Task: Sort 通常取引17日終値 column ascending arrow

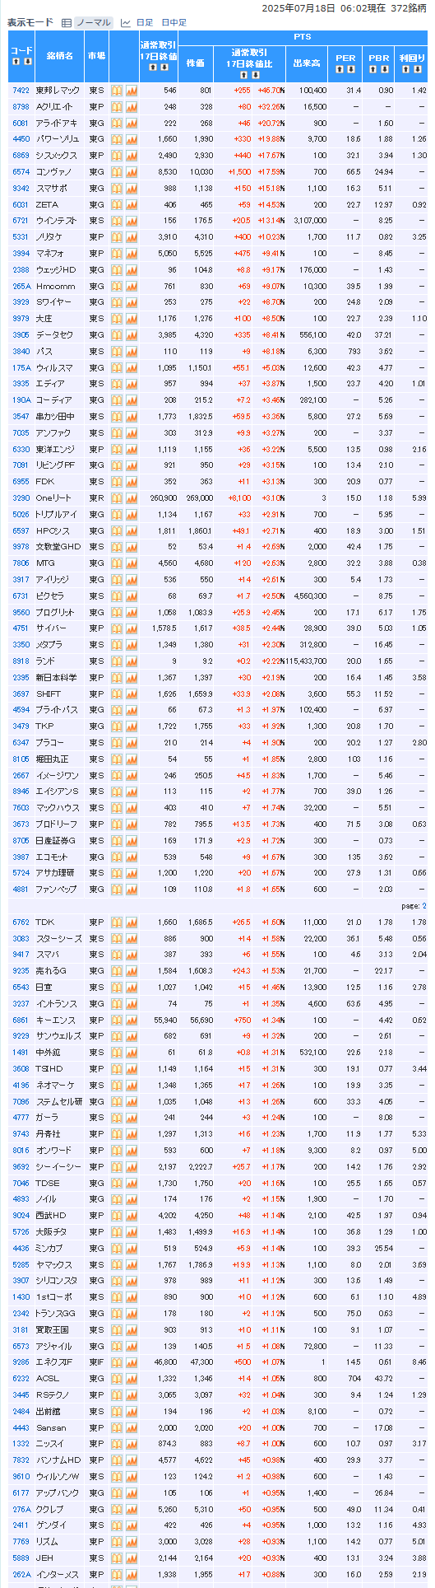Action: [x=152, y=68]
